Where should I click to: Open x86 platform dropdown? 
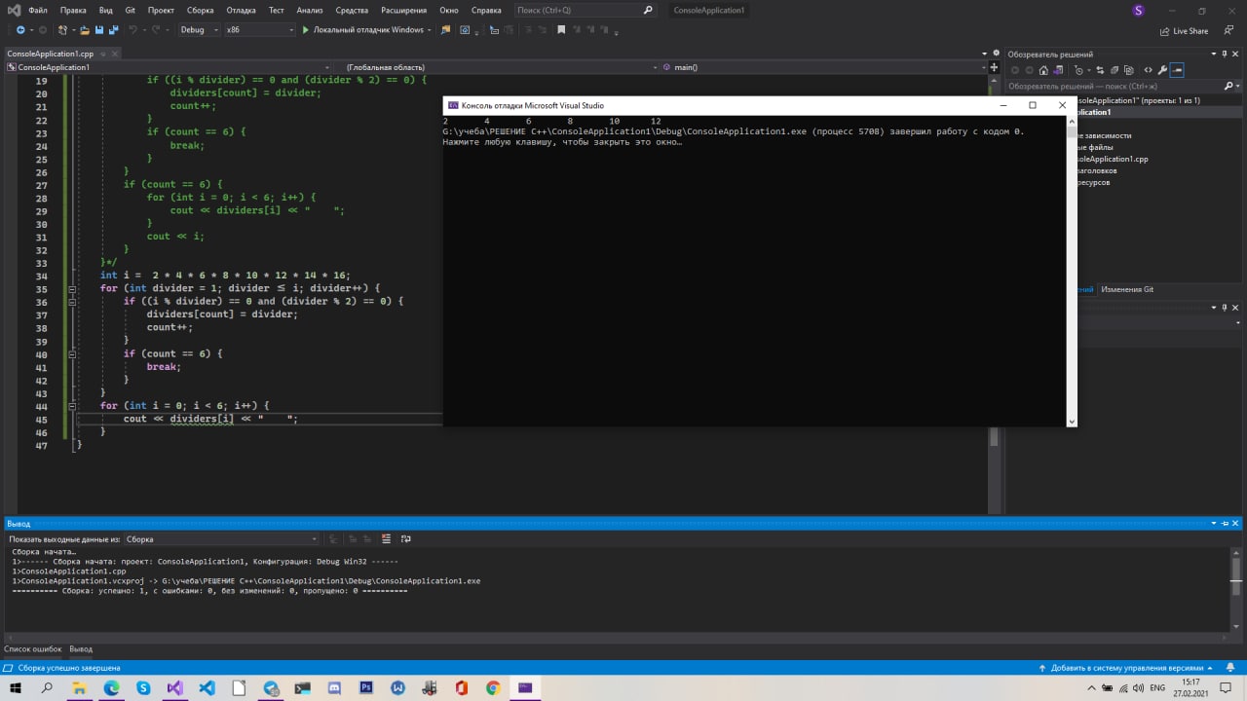[259, 30]
